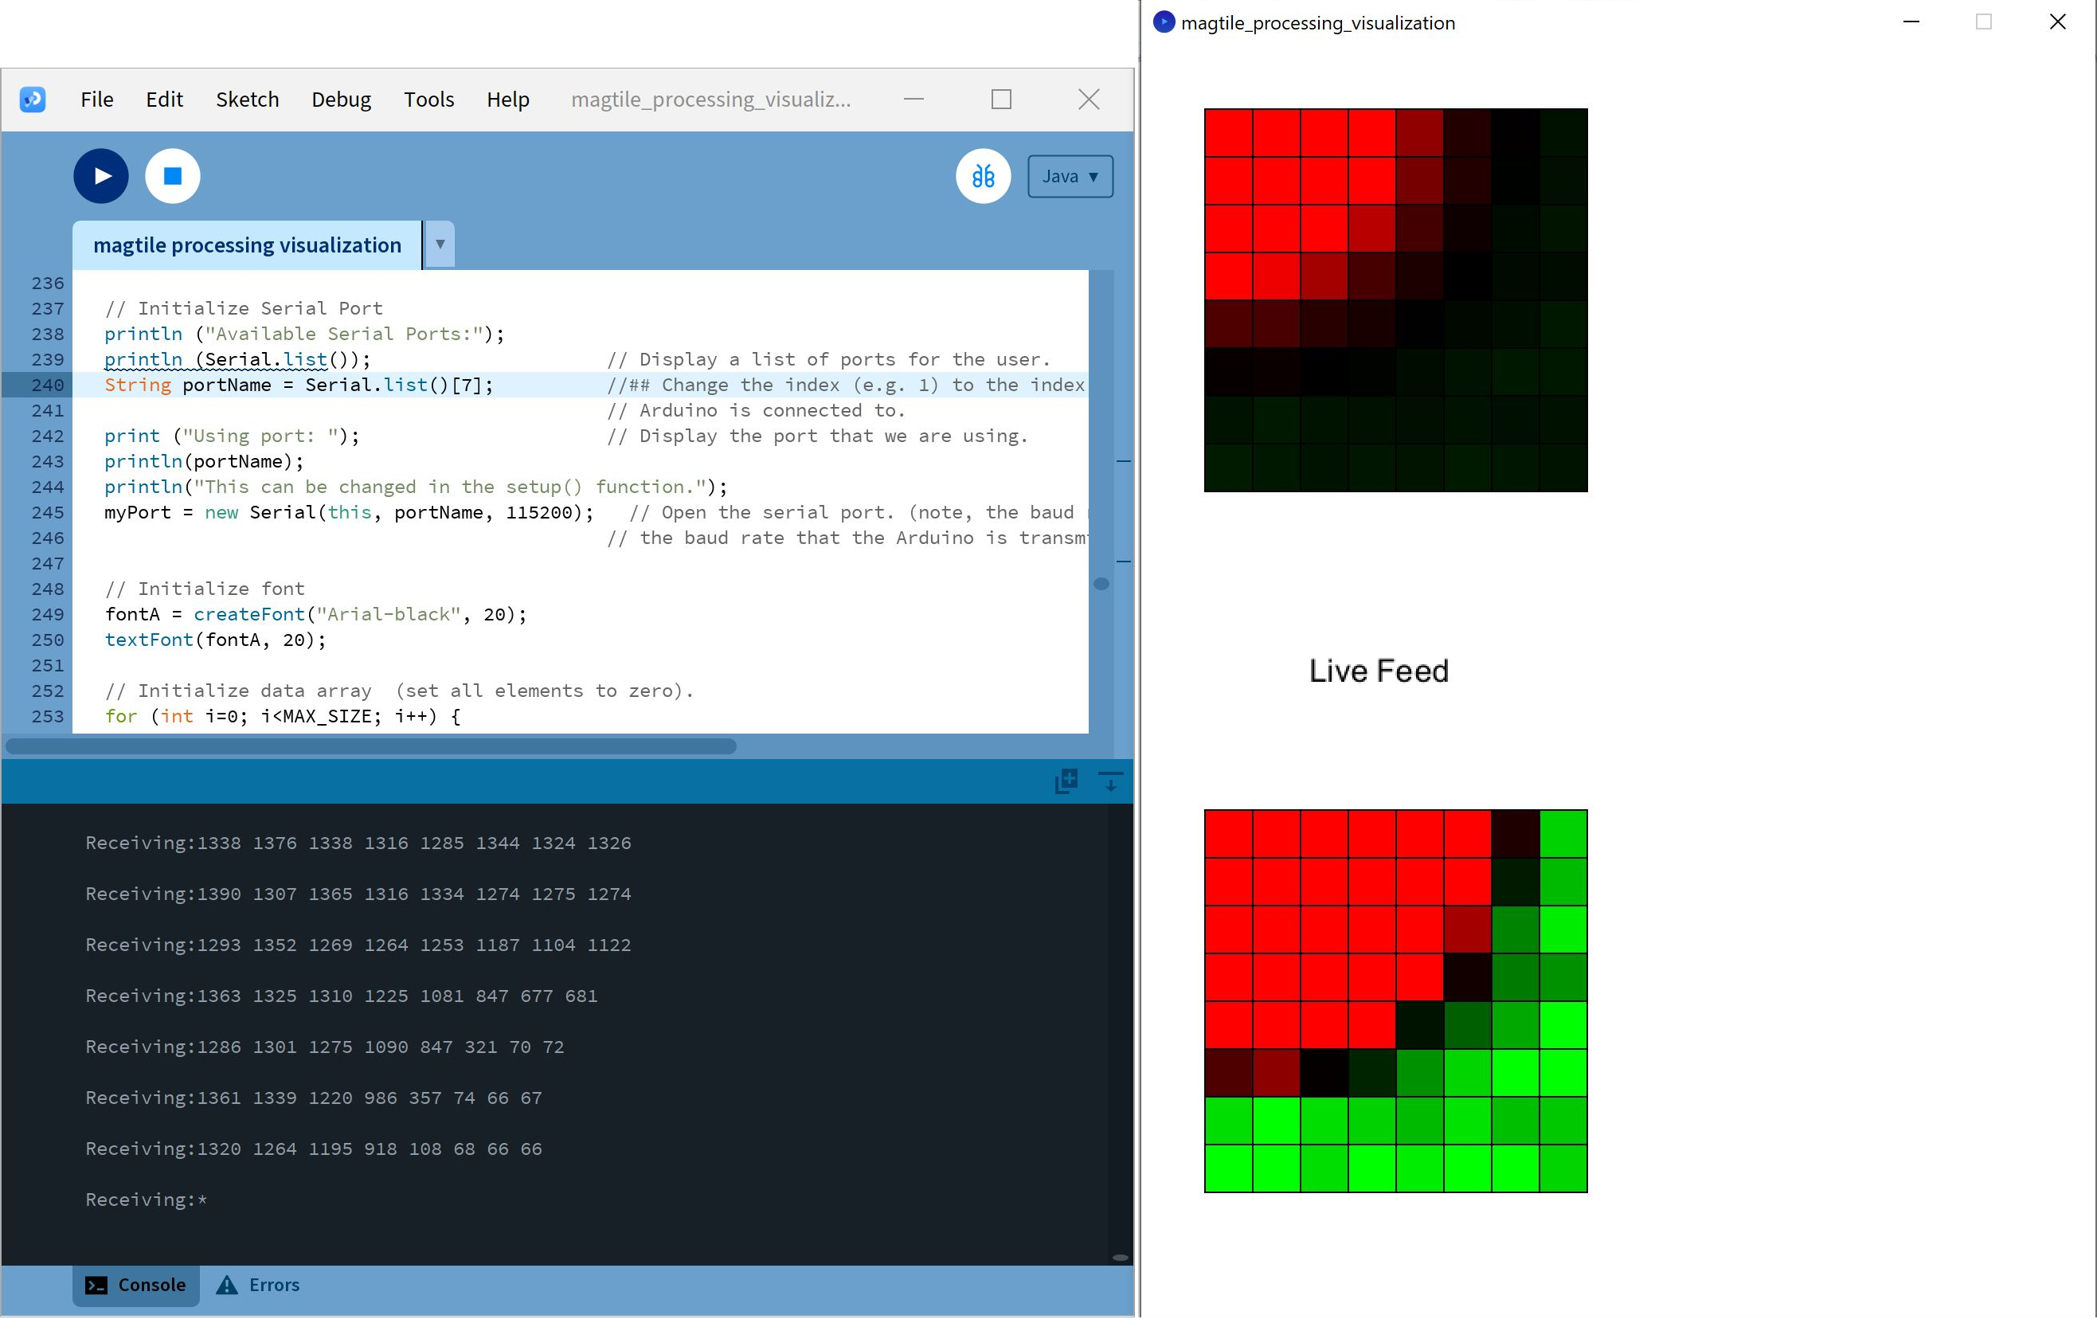
Task: Open the Java mode dropdown
Action: pyautogui.click(x=1070, y=176)
